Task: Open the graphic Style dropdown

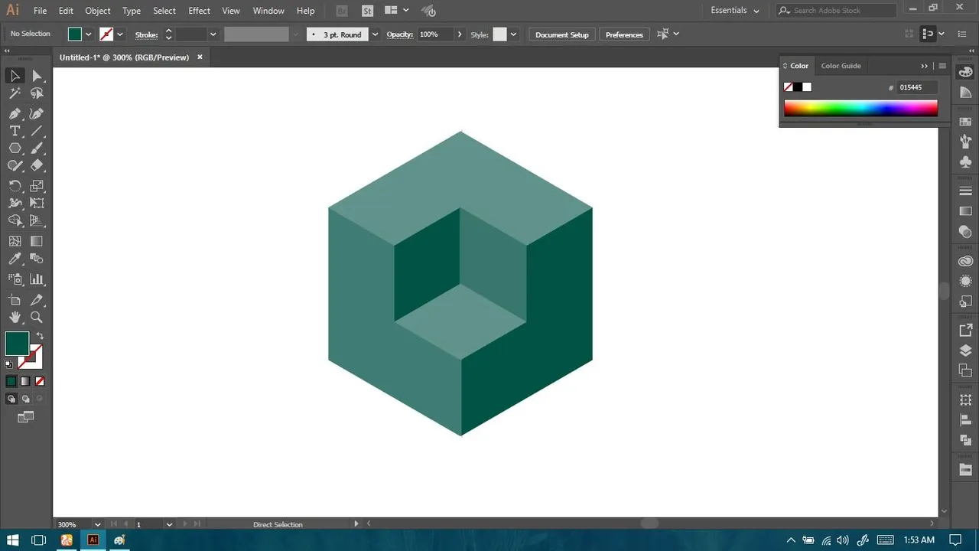Action: pos(513,34)
